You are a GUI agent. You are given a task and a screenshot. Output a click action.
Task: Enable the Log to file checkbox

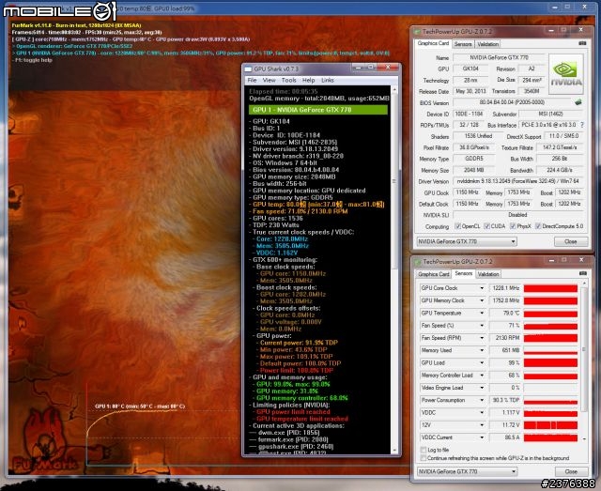424,450
